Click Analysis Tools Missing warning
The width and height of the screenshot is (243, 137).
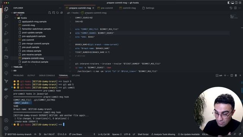click(163, 134)
